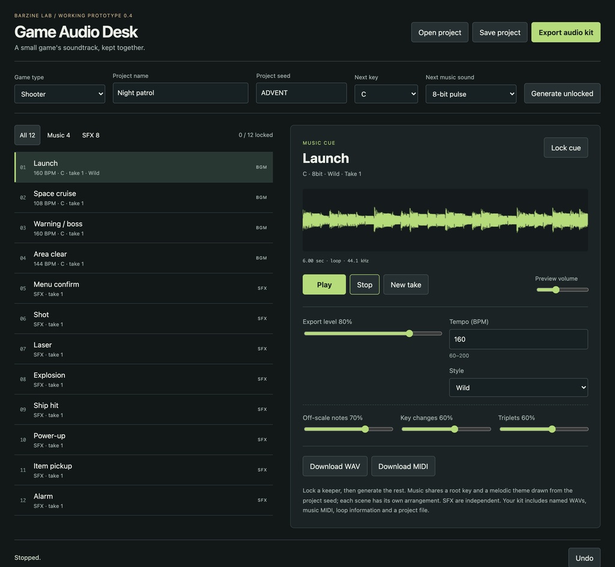The image size is (615, 567).
Task: Click the Open project button
Action: (440, 32)
